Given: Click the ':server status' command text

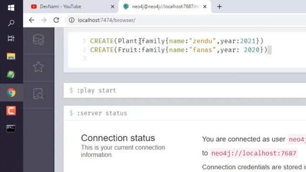Looking at the screenshot, I should (102, 113).
